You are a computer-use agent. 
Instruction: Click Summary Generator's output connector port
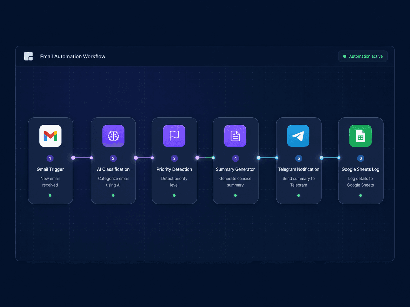tap(259, 158)
